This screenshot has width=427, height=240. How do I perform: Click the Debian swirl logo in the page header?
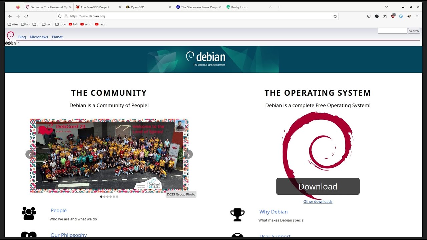pyautogui.click(x=10, y=38)
